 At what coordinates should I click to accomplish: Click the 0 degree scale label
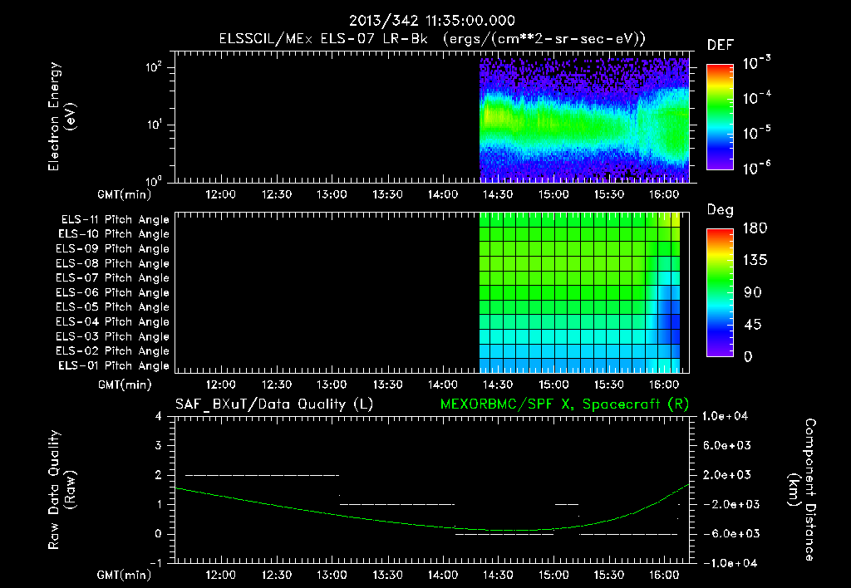748,356
